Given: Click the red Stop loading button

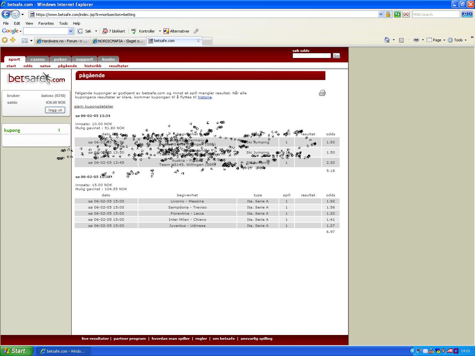Looking at the screenshot, I should click(x=406, y=14).
